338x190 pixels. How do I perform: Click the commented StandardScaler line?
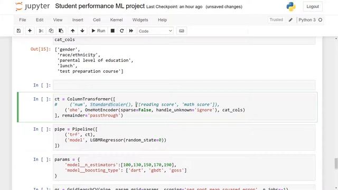click(137, 104)
